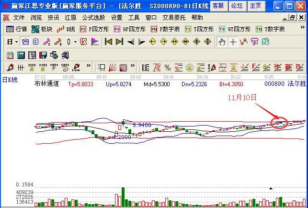
Task: Jump to the first bar with skip-back arrow
Action: (x=109, y=42)
